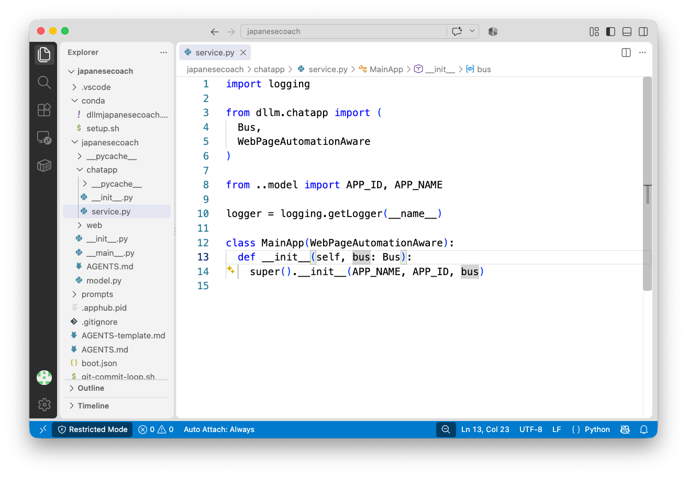Open notifications bell in status bar
This screenshot has width=687, height=477.
(x=644, y=429)
